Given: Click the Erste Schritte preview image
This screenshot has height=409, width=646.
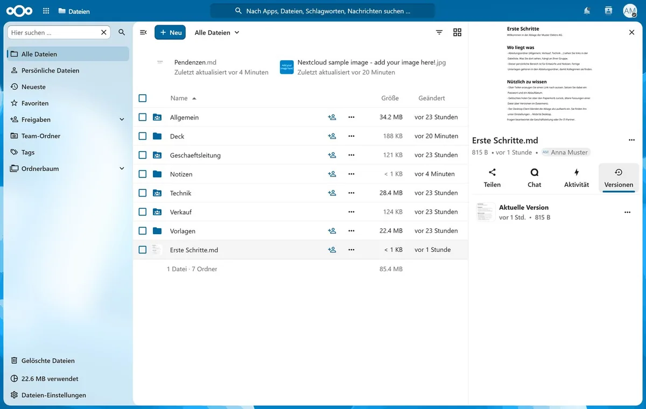Looking at the screenshot, I should tap(549, 74).
